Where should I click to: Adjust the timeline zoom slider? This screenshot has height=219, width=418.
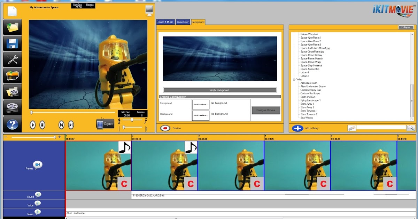coord(33,137)
